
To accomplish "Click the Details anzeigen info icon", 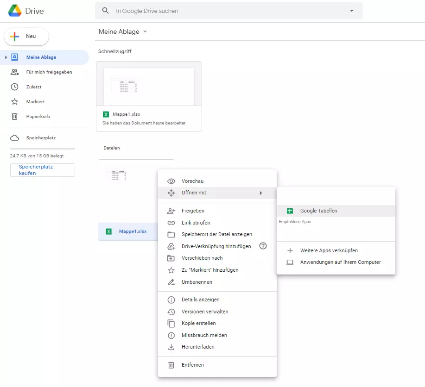I will [171, 300].
